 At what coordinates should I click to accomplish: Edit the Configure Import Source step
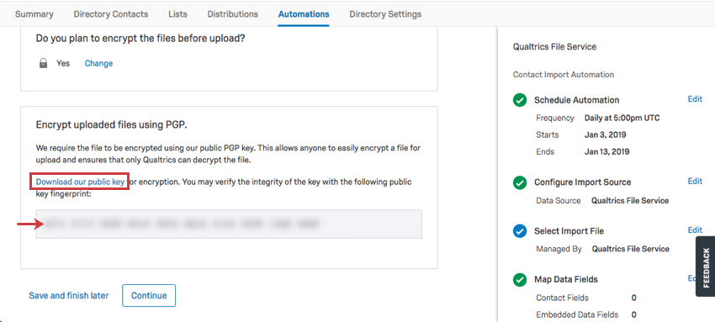click(x=695, y=182)
